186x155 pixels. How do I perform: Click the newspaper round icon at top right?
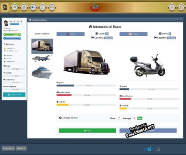[x=172, y=7]
